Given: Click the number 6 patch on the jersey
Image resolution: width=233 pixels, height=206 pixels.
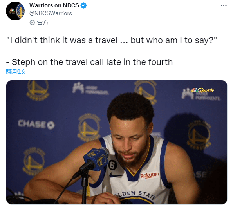Looking at the screenshot, I should (x=113, y=164).
